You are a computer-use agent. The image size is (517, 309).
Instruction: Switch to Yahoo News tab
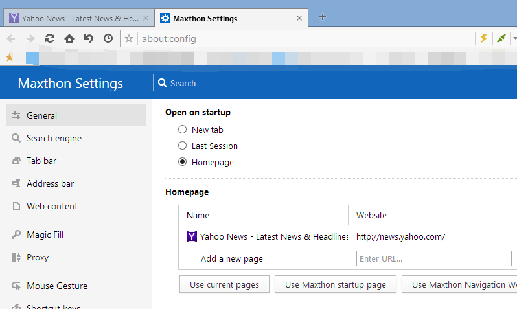coord(79,18)
